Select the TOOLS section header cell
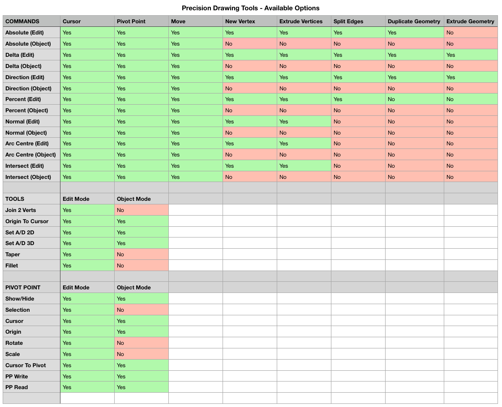 [x=31, y=199]
